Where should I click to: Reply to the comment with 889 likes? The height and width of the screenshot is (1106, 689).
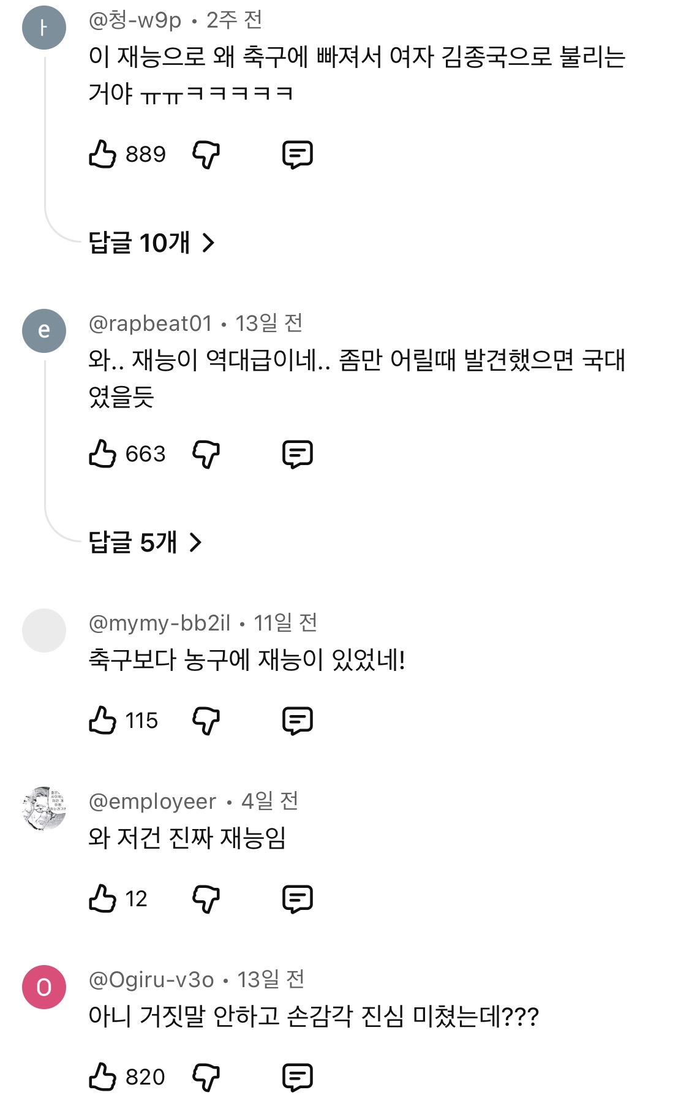tap(297, 154)
